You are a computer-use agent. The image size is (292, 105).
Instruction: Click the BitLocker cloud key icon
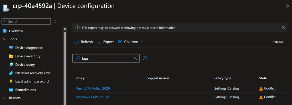pos(11,73)
